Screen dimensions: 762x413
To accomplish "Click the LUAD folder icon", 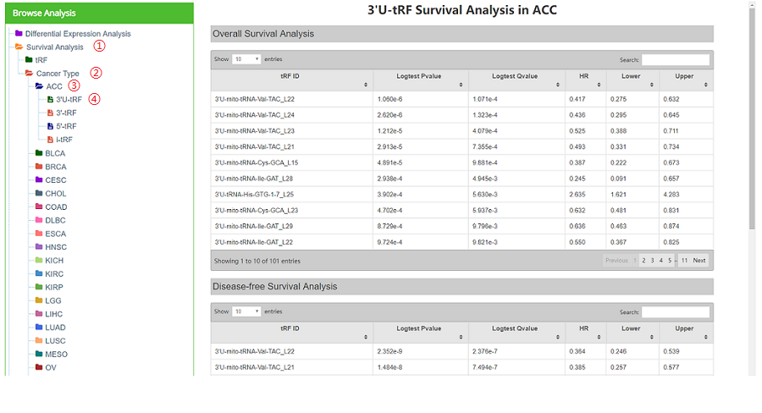I will pyautogui.click(x=39, y=328).
